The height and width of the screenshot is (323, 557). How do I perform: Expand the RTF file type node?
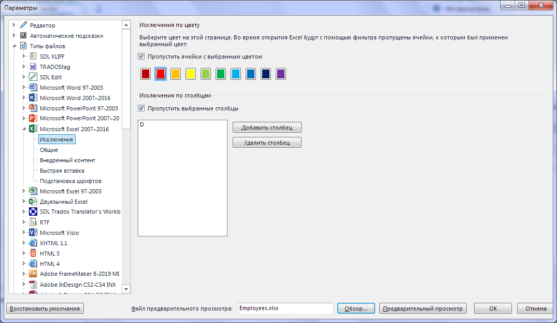tap(24, 222)
